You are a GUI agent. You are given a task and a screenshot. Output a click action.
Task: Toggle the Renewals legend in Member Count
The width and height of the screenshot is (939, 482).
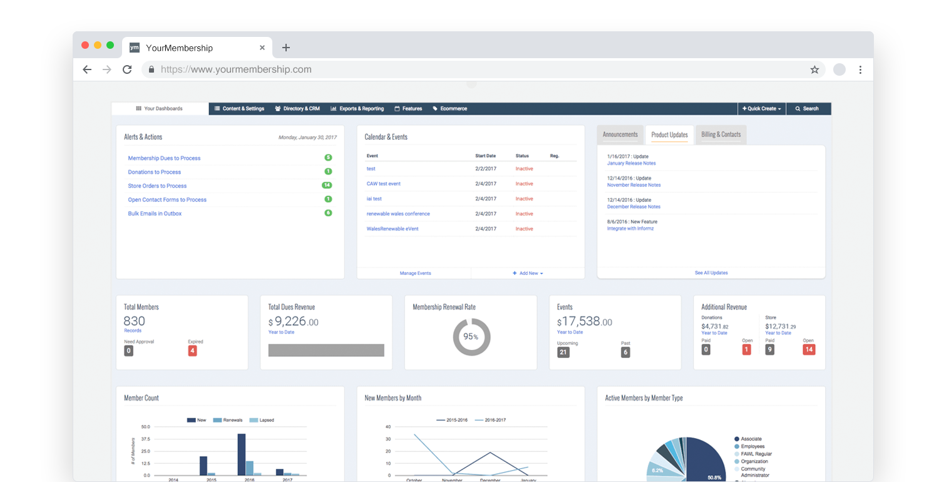tap(228, 420)
